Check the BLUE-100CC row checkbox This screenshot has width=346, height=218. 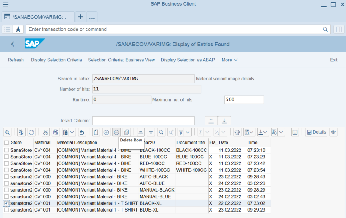pos(6,157)
